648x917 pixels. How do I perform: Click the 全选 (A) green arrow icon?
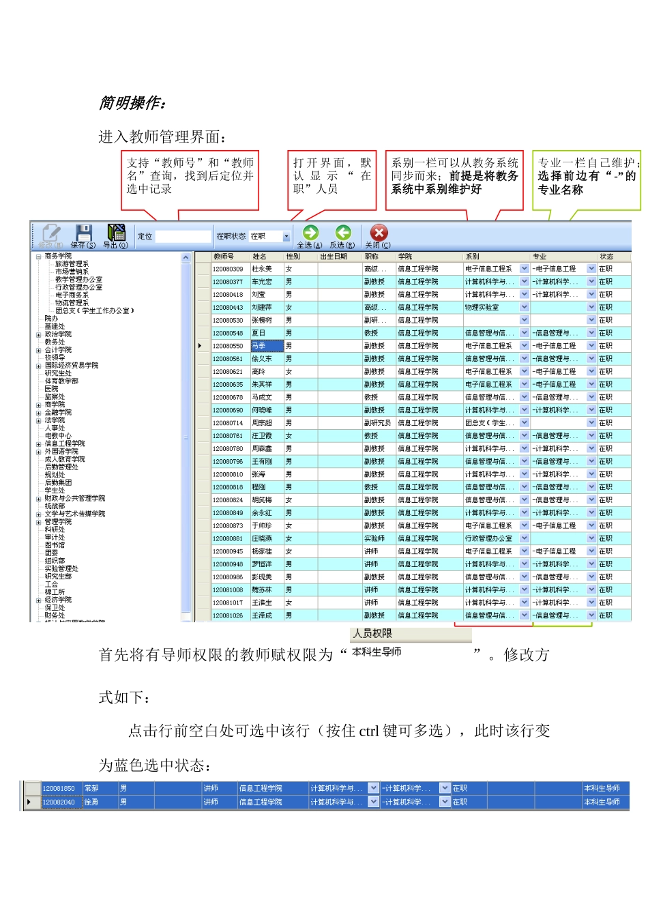(x=310, y=233)
